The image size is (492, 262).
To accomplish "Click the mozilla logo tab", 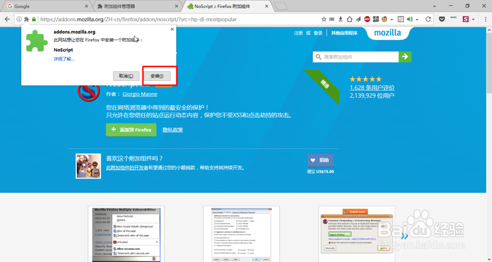I will (388, 33).
